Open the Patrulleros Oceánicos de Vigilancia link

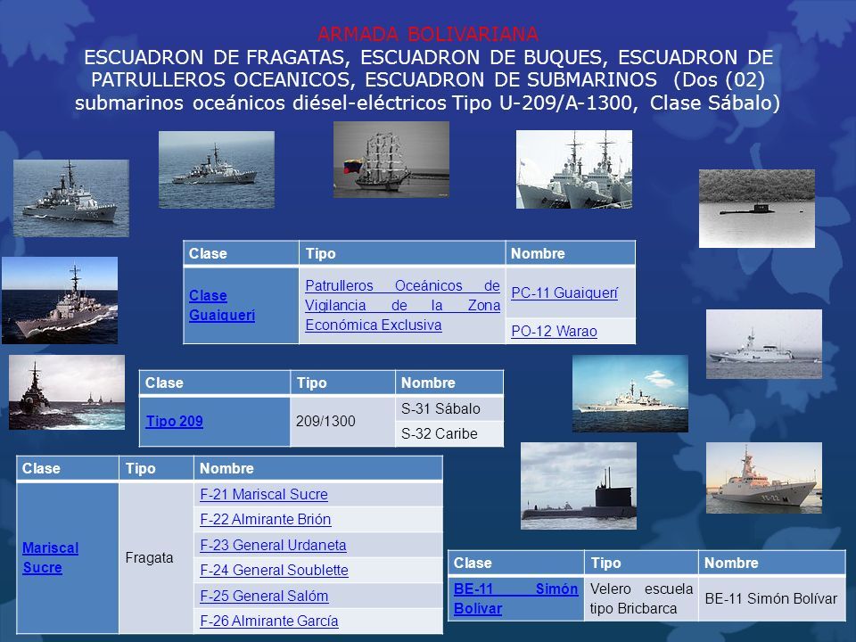pos(402,305)
